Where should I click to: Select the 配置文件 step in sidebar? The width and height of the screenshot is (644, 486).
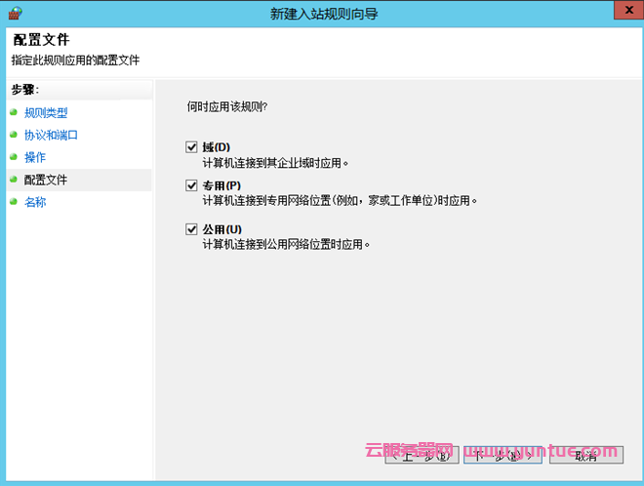46,180
